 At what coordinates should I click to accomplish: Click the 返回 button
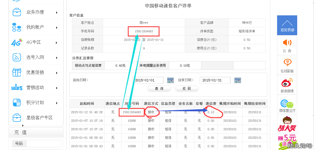click(x=187, y=89)
